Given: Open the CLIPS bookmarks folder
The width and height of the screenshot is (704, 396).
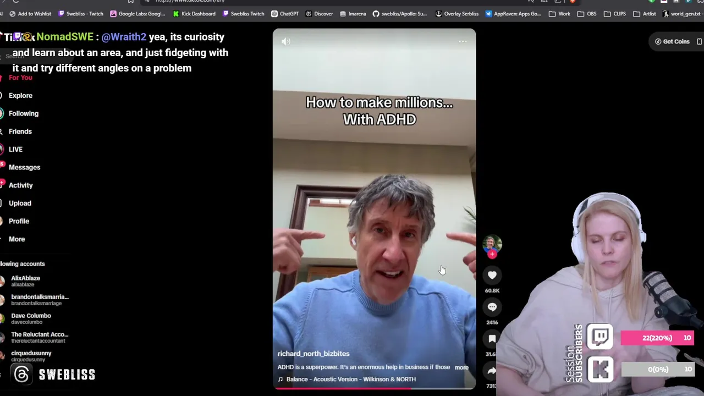Looking at the screenshot, I should click(x=615, y=14).
